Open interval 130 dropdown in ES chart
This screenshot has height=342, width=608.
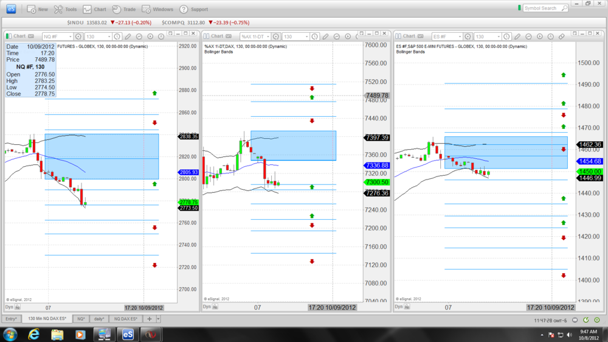pos(488,37)
